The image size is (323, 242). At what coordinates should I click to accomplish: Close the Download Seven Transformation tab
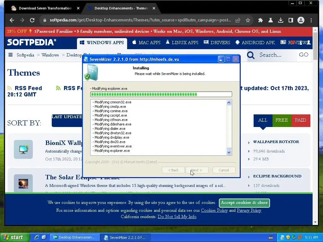[x=78, y=8]
